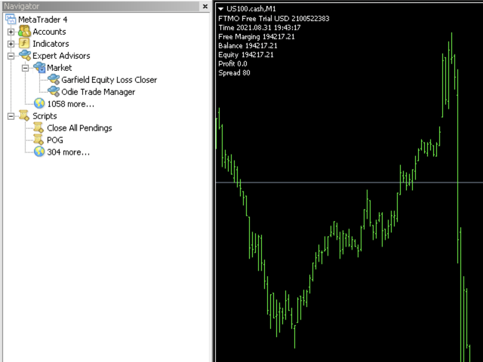Viewport: 483px width, 362px height.
Task: Expand the Accounts tree node
Action: (11, 32)
